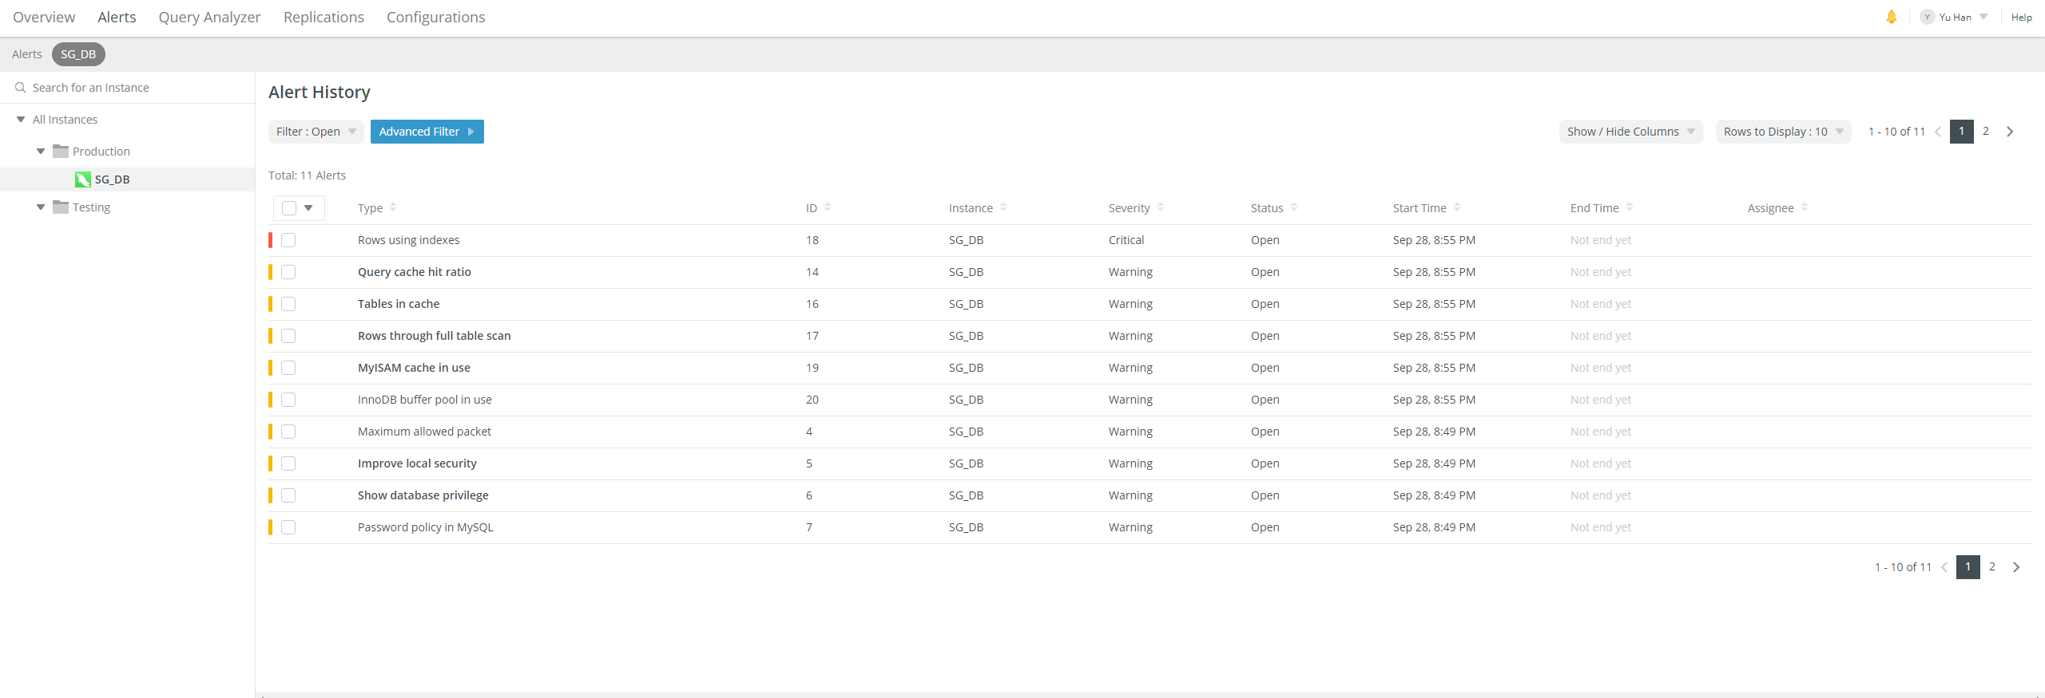Screen dimensions: 2045x698
Task: Click the red critical severity marker
Action: coord(271,240)
